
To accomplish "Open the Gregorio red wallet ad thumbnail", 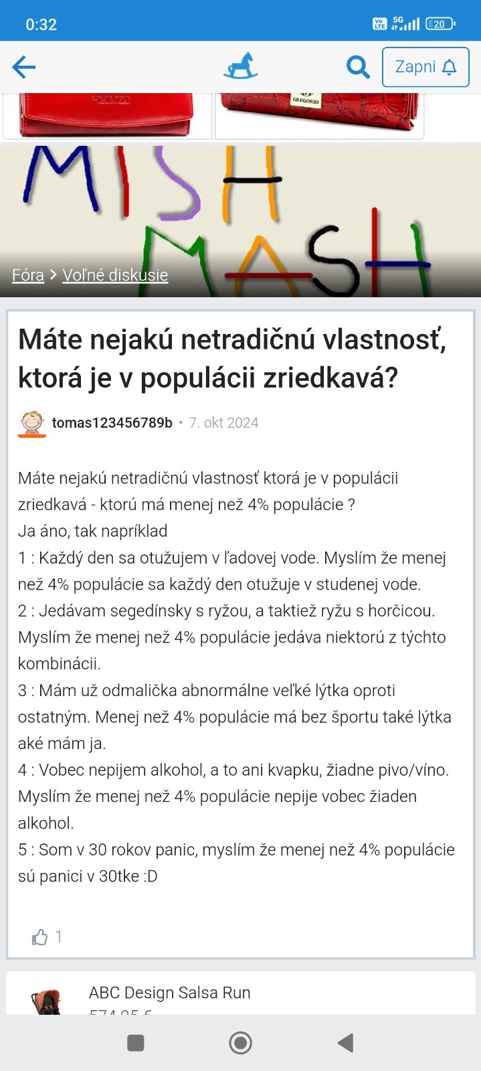I will (x=320, y=115).
